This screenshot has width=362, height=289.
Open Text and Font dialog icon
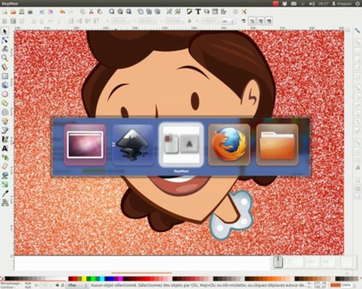tap(198, 12)
